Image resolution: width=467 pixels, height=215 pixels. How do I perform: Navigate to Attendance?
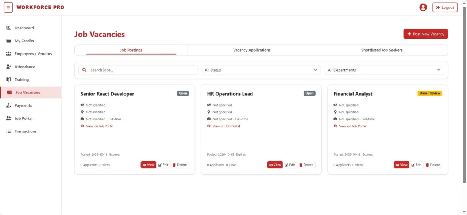31,67
